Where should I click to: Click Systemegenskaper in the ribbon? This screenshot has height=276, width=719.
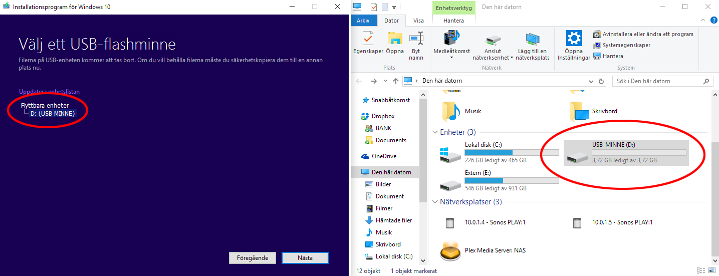(622, 45)
